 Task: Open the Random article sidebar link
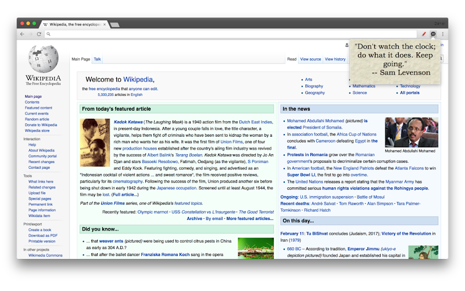coord(37,119)
